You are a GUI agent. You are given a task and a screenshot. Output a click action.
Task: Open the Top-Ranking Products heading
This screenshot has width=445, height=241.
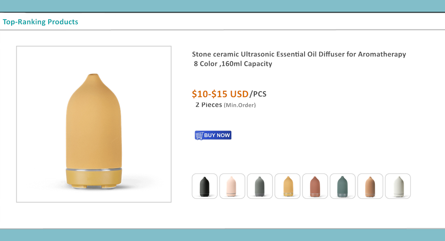point(40,22)
